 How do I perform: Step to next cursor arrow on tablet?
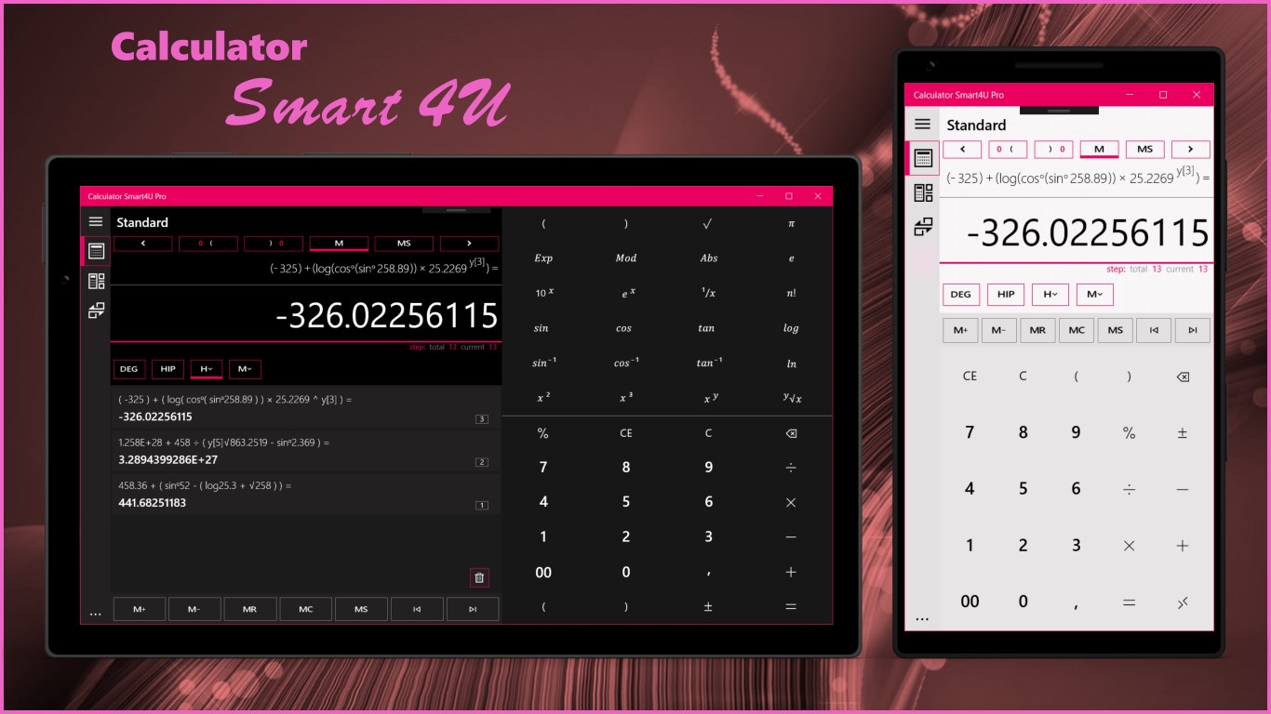(x=469, y=244)
